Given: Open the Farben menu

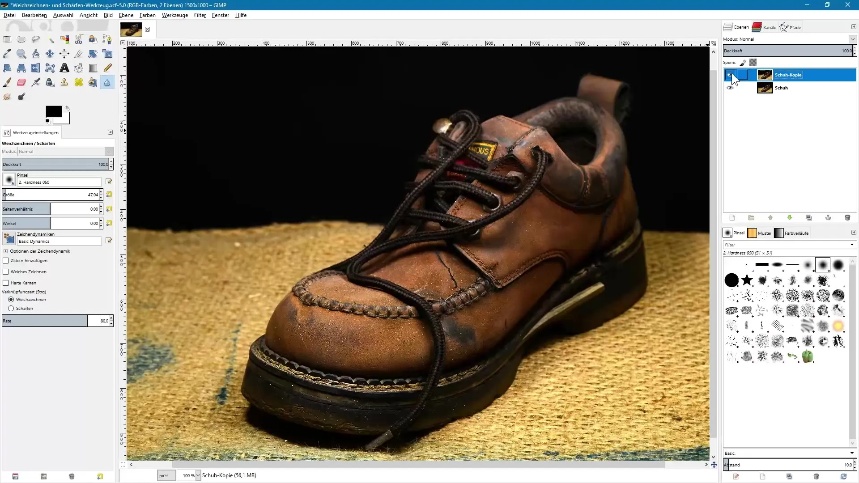Looking at the screenshot, I should click(x=148, y=15).
